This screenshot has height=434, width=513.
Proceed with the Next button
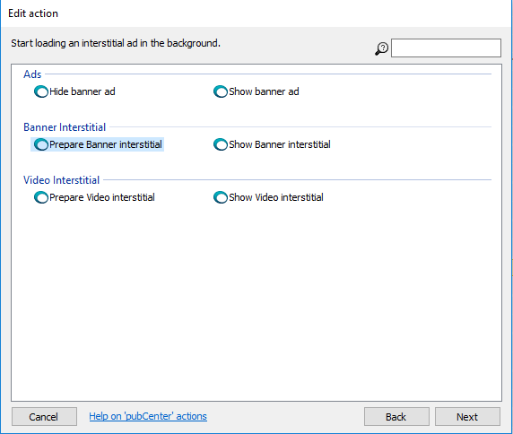point(467,417)
